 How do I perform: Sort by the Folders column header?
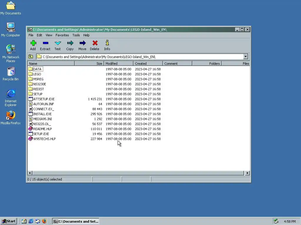coord(207,64)
